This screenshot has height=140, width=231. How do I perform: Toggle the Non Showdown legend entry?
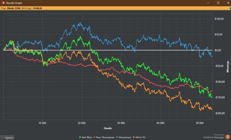[104, 137]
